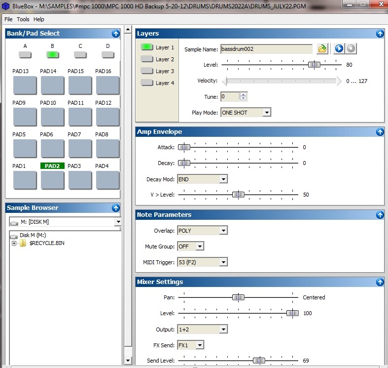Open the MIDI Trigger dropdown
This screenshot has height=368, width=388.
(x=223, y=262)
